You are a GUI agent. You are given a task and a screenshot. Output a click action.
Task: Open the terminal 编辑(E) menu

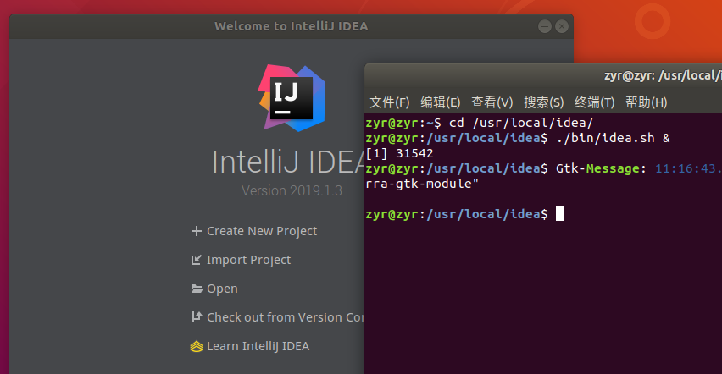pyautogui.click(x=440, y=102)
